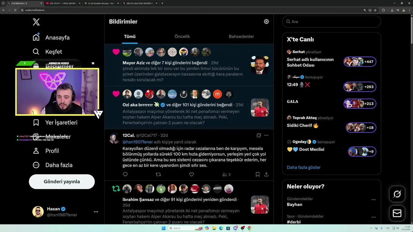Open Windows Start menu
The image size is (413, 232).
coord(163,228)
